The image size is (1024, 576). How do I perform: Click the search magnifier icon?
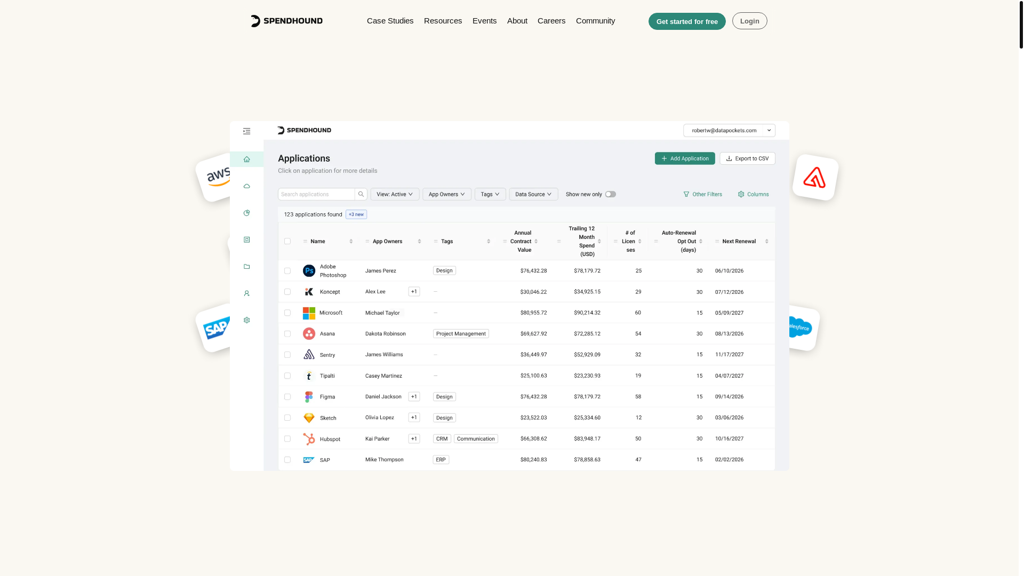click(361, 194)
